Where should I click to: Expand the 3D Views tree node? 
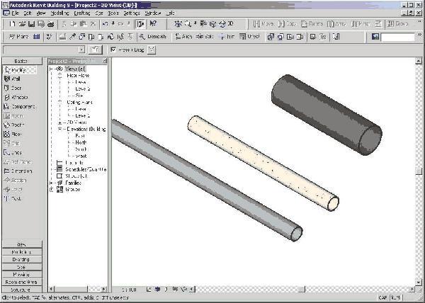(x=60, y=122)
